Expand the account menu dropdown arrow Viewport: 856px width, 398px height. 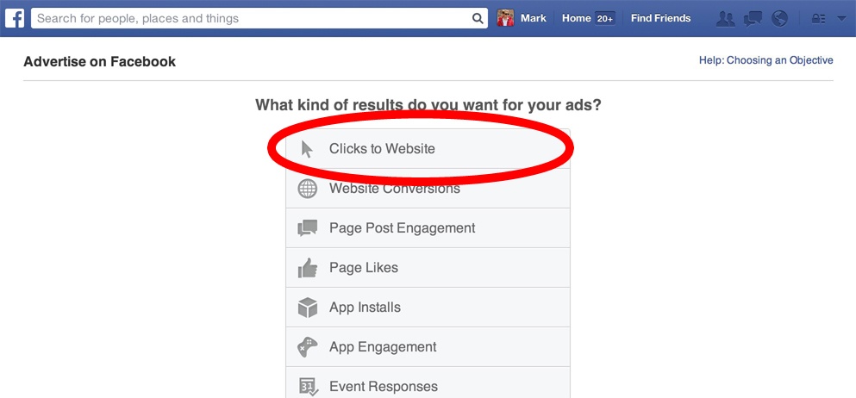(x=841, y=18)
